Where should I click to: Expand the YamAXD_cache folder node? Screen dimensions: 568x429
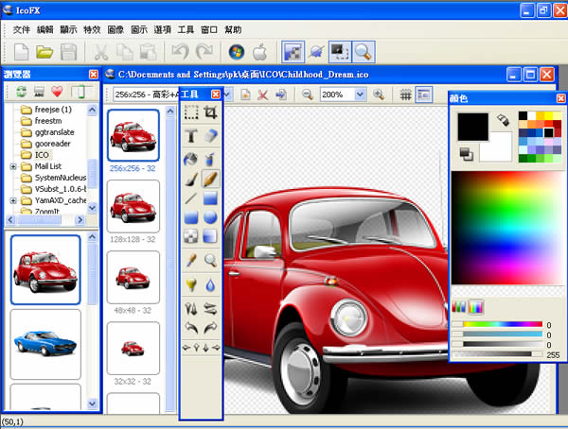(x=14, y=200)
